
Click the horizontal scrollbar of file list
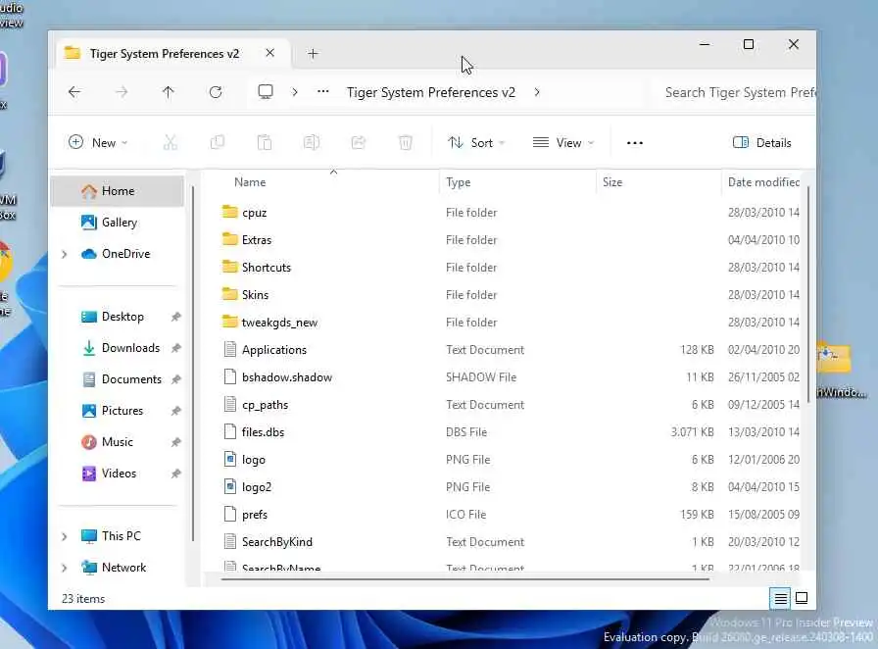click(x=465, y=579)
